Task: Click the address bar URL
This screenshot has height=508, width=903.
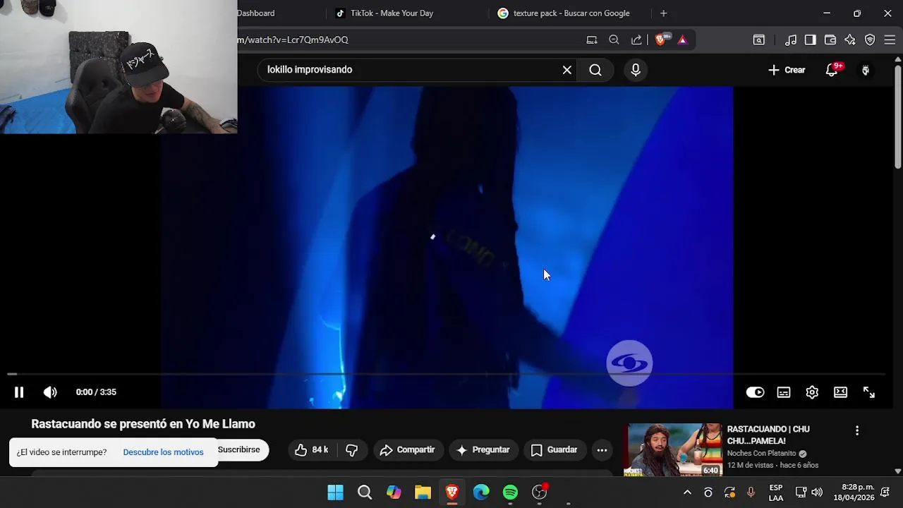Action: [x=292, y=40]
